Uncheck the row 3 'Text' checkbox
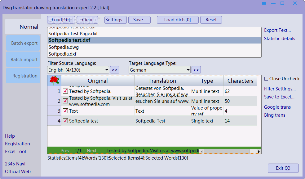 point(65,111)
